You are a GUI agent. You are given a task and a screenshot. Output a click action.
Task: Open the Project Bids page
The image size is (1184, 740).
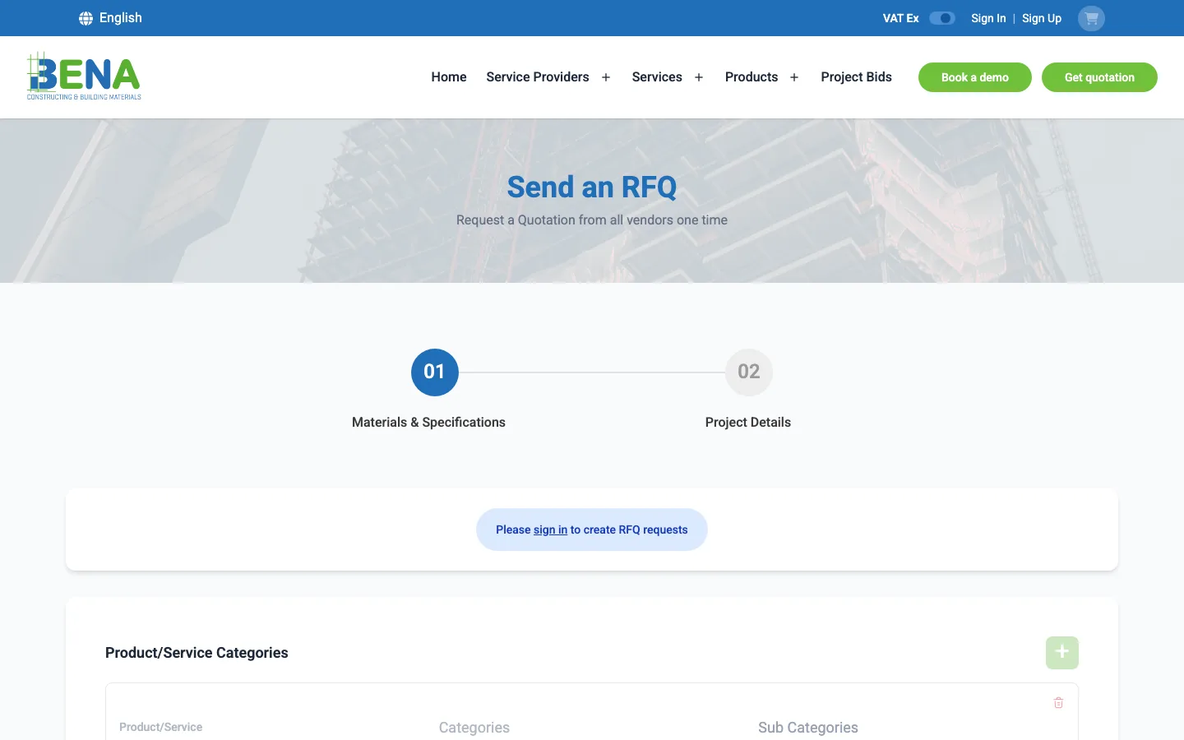856,77
